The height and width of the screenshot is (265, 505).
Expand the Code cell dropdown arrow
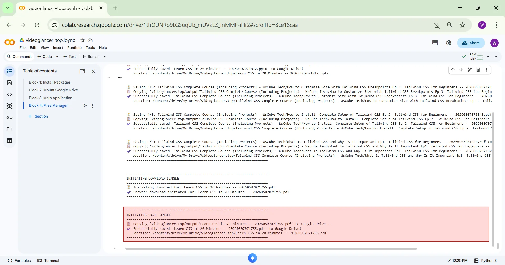point(57,57)
